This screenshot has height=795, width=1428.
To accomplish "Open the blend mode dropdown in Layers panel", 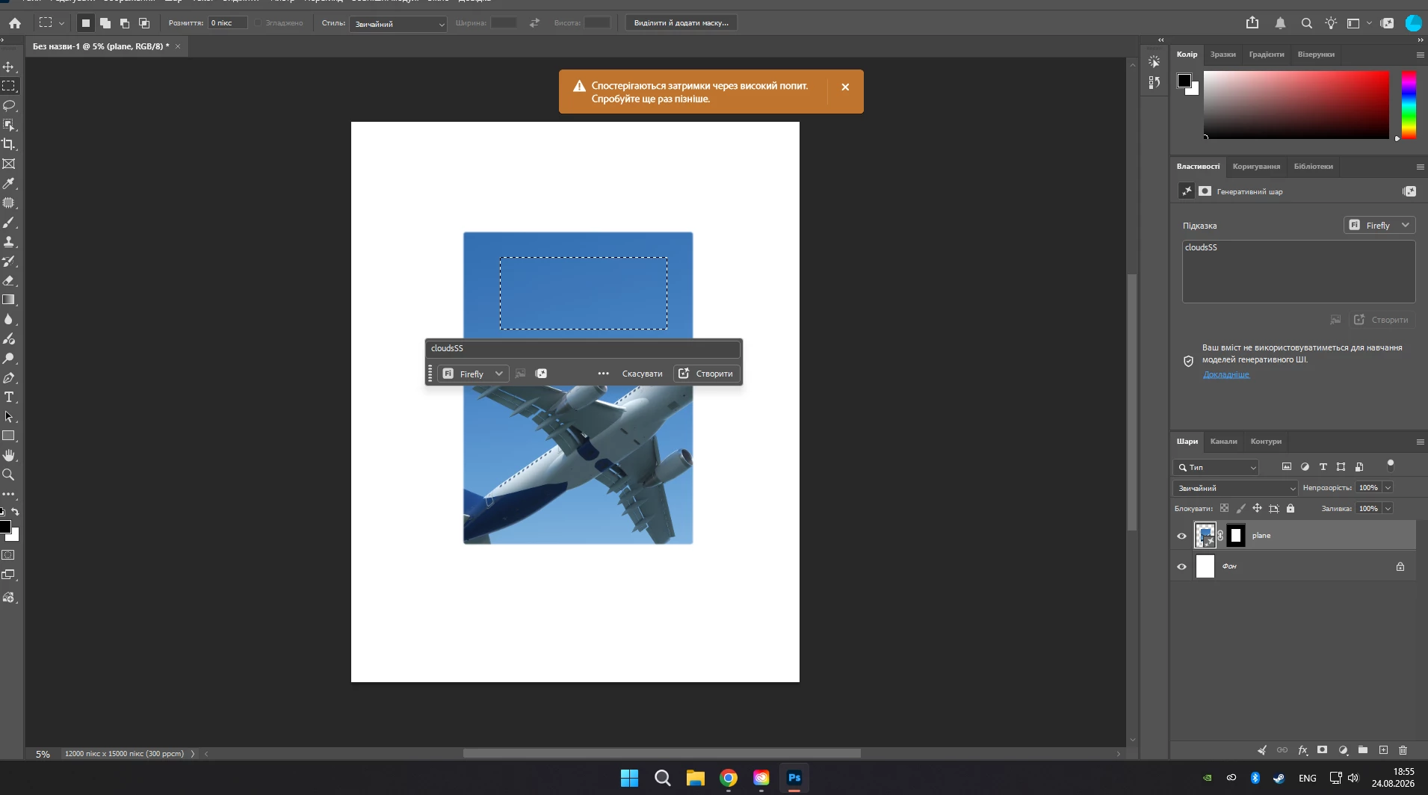I will click(x=1235, y=488).
